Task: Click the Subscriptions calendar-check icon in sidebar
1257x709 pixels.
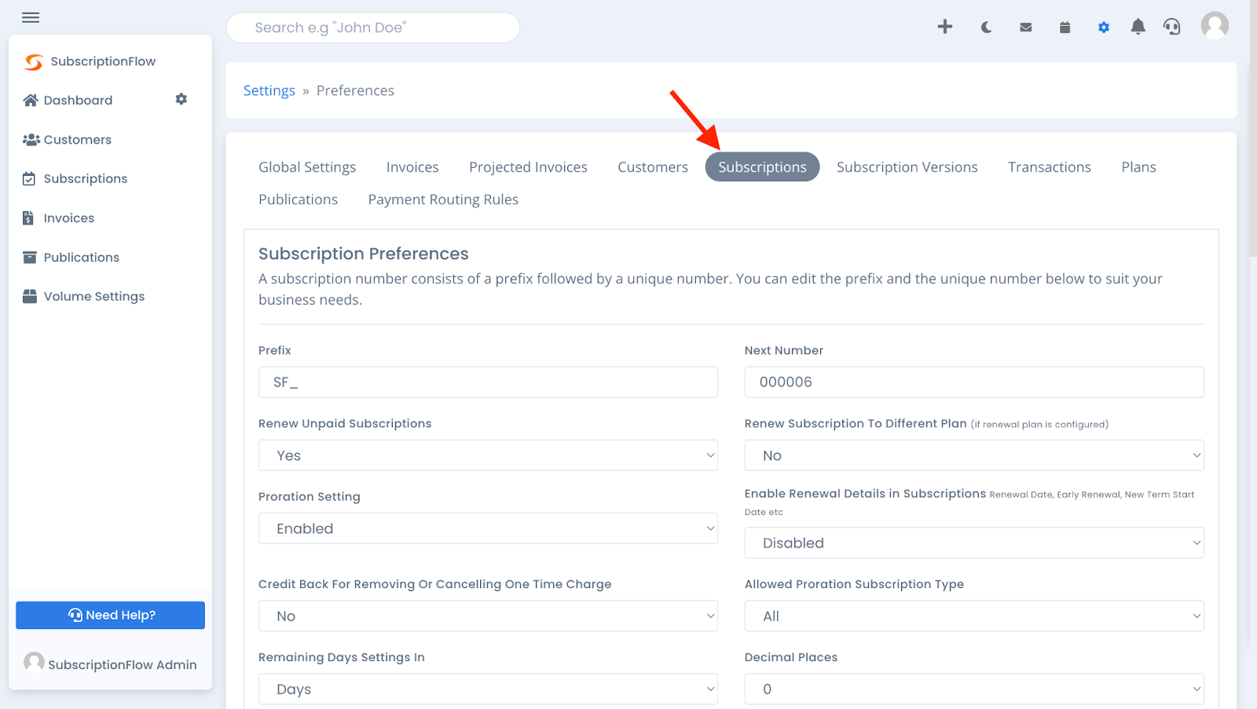Action: [29, 178]
